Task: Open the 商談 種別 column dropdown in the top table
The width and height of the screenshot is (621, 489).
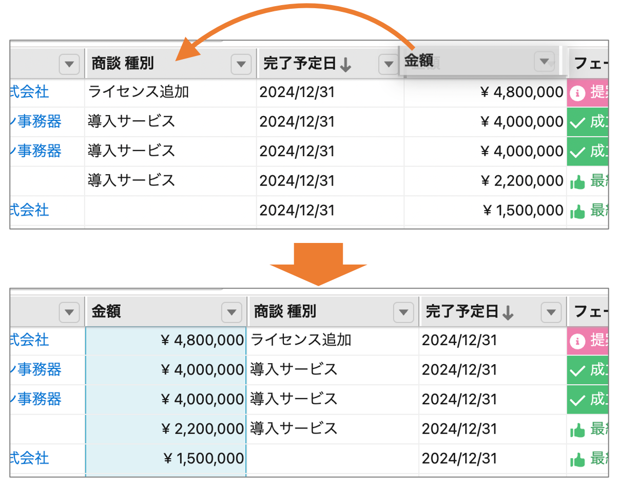Action: (x=240, y=64)
